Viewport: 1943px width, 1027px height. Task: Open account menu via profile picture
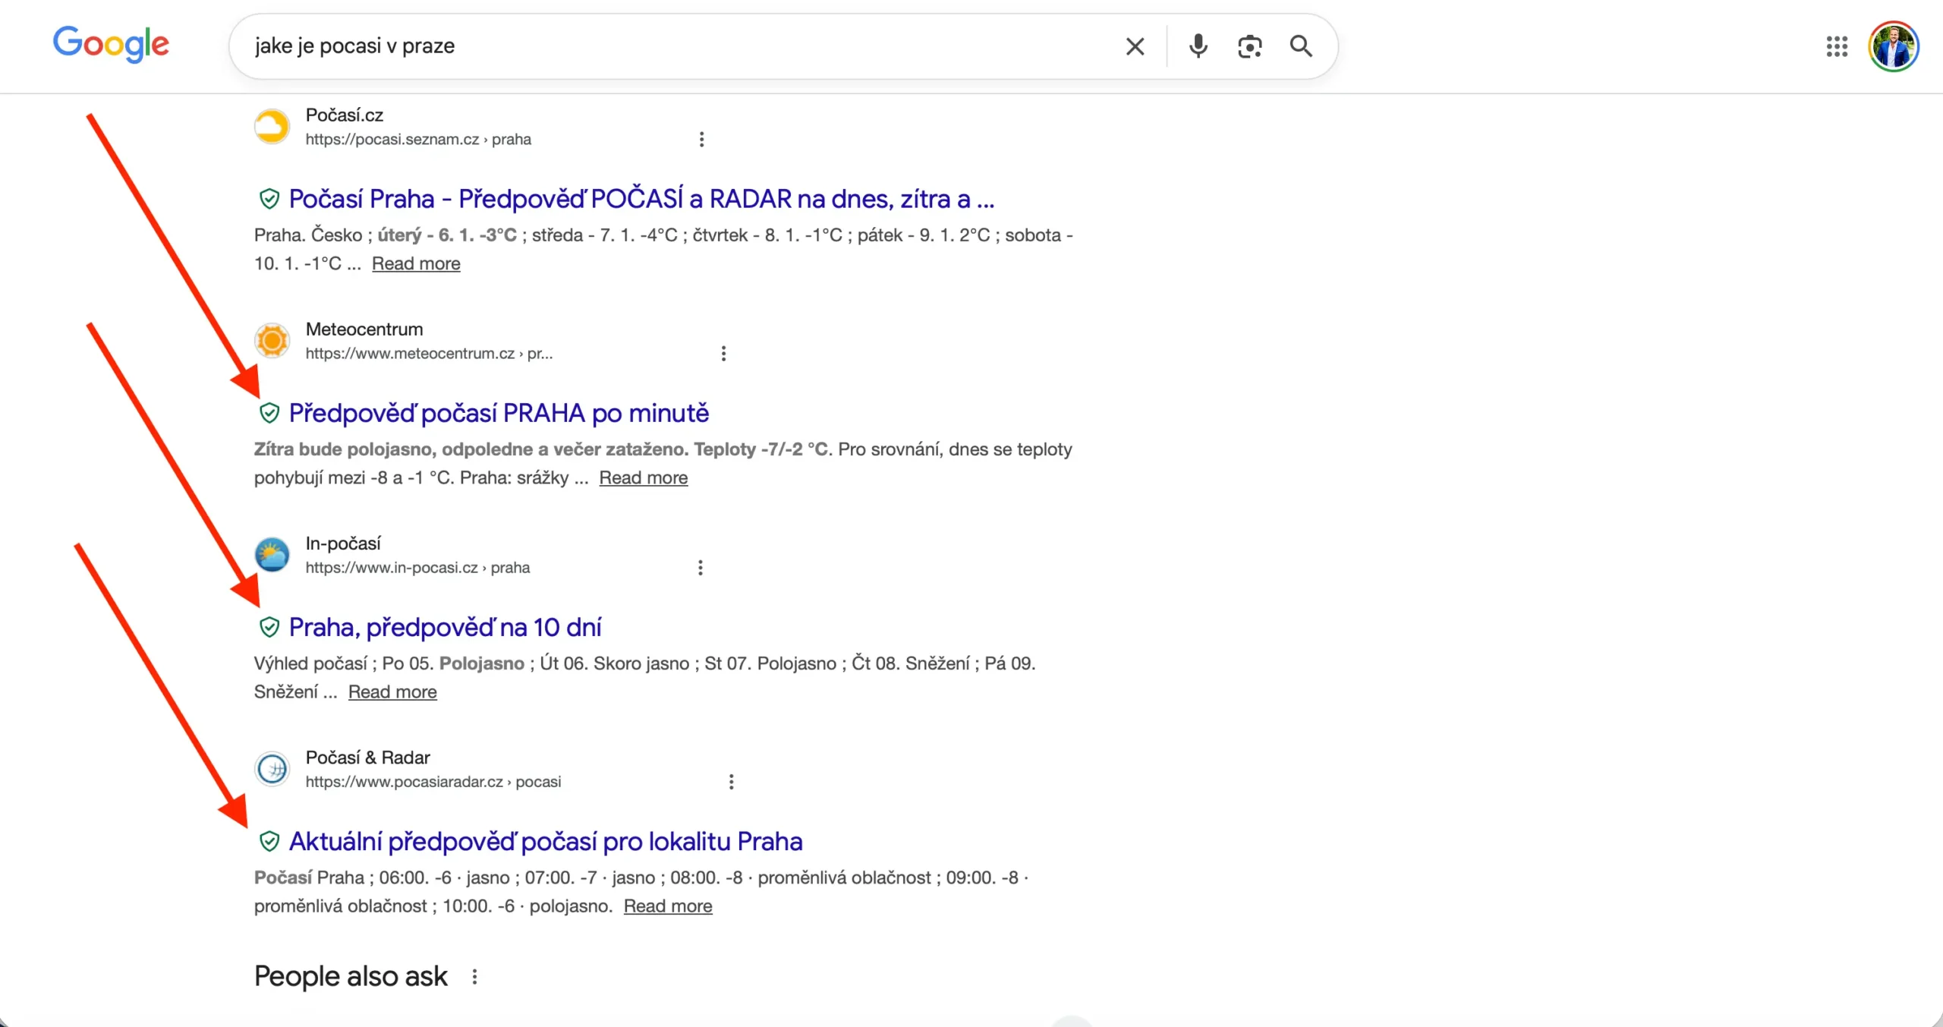pyautogui.click(x=1894, y=46)
